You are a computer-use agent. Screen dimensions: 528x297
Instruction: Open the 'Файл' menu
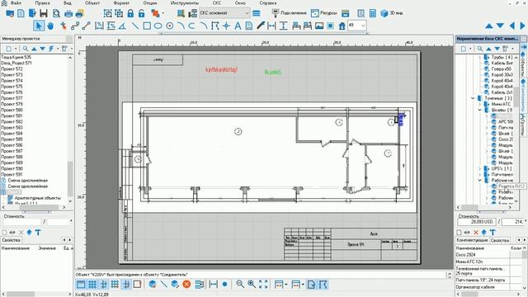(x=15, y=3)
